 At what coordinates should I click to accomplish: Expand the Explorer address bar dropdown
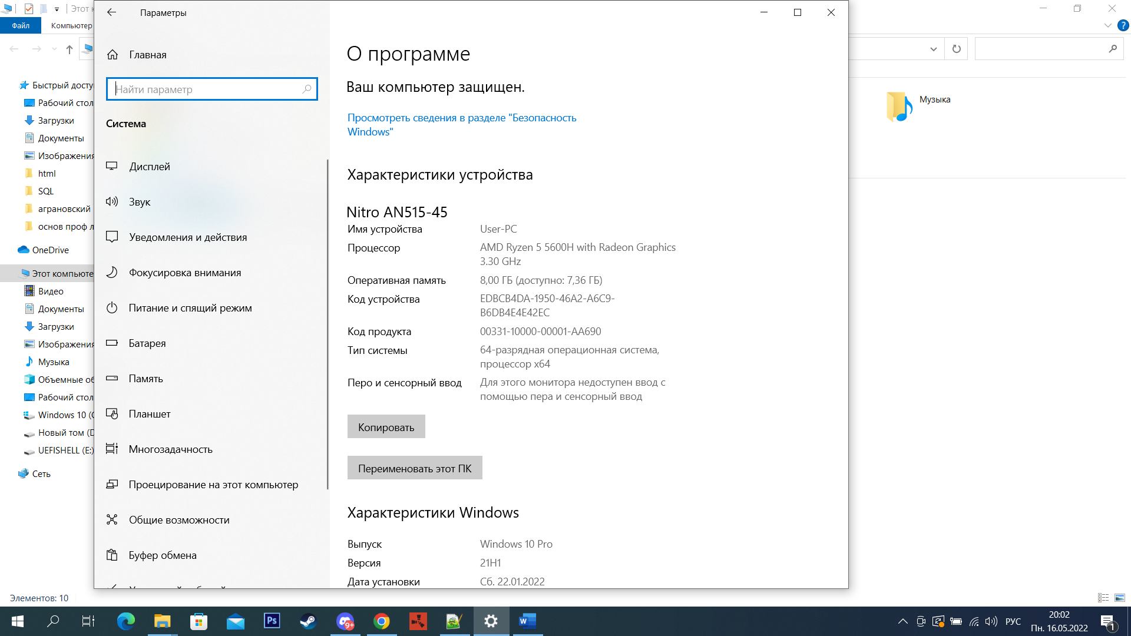pyautogui.click(x=933, y=49)
